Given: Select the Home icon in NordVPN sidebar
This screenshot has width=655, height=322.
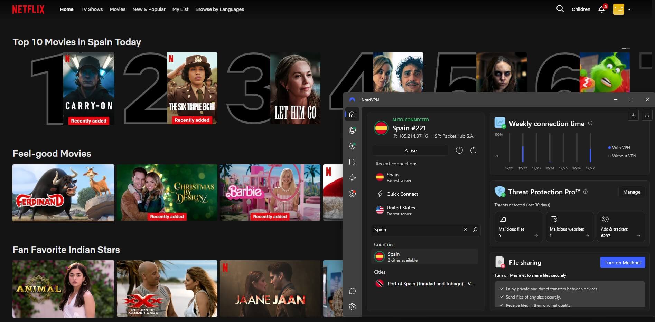Looking at the screenshot, I should pyautogui.click(x=352, y=115).
